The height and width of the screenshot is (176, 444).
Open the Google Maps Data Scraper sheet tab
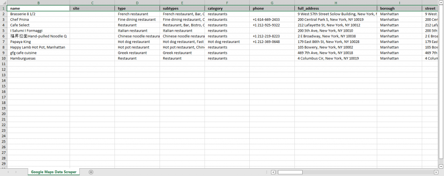[x=54, y=172]
